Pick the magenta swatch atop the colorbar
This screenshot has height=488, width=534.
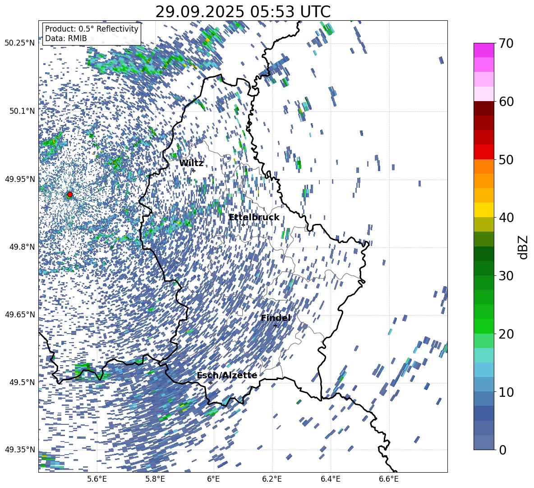pos(484,50)
